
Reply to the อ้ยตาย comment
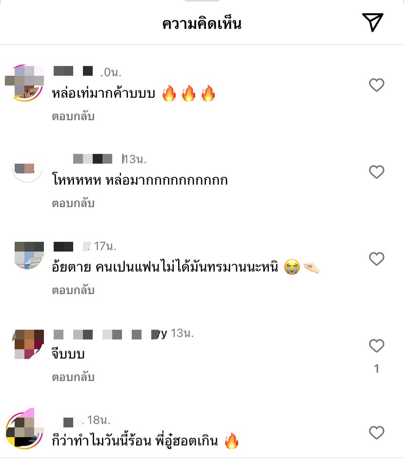pos(73,290)
